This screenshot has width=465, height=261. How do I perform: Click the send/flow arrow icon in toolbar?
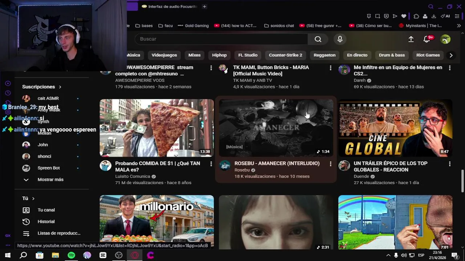(395, 16)
